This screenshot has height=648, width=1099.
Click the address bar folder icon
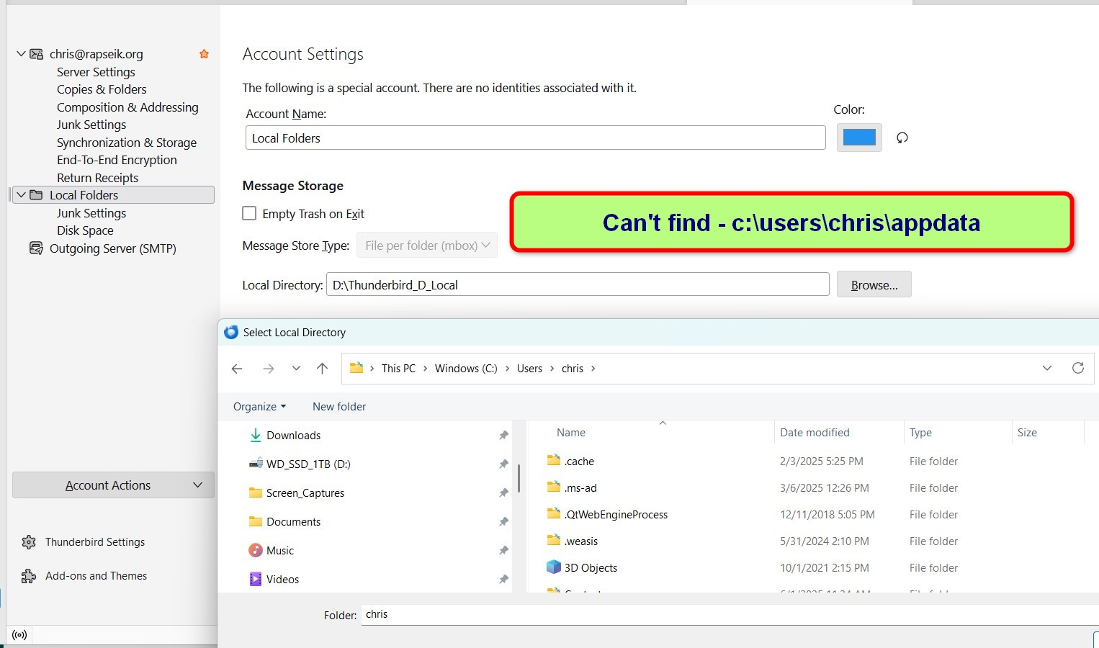pos(356,368)
